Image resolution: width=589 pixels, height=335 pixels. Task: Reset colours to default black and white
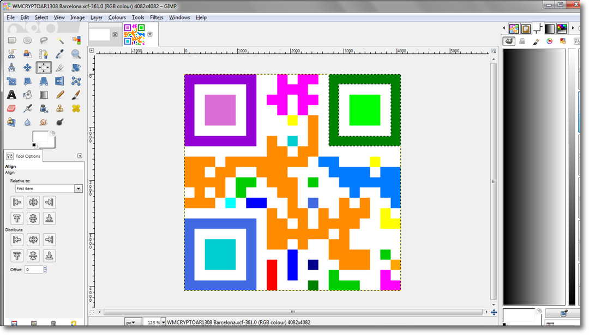click(x=34, y=145)
